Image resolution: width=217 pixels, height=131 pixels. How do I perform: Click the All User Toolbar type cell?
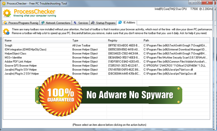(81, 45)
